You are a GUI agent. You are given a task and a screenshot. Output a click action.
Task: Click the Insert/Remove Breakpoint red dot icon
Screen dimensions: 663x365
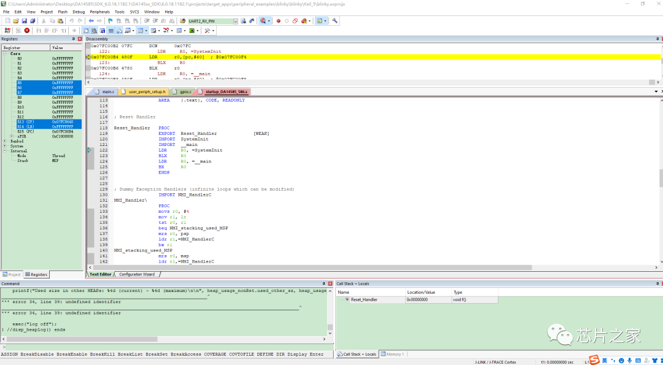pyautogui.click(x=278, y=21)
